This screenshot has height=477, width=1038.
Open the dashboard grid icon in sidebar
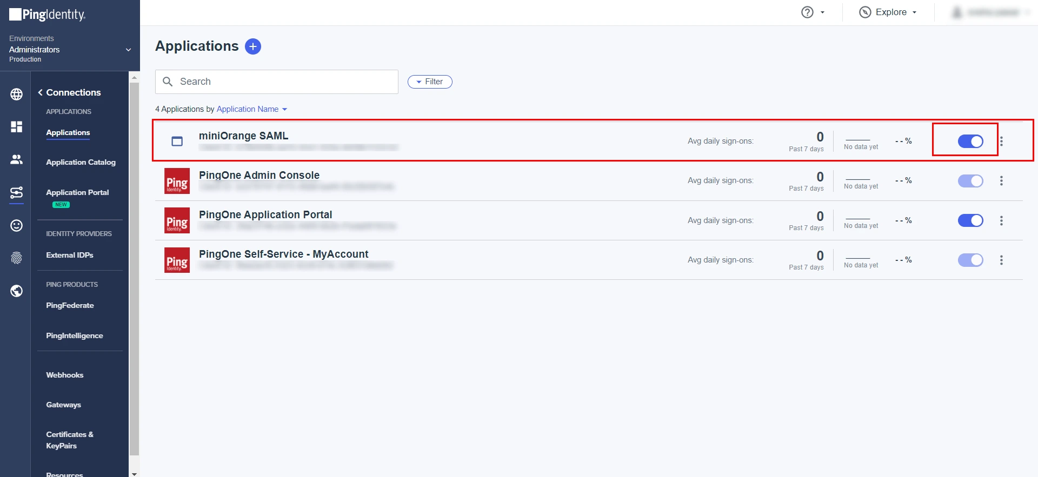point(17,126)
